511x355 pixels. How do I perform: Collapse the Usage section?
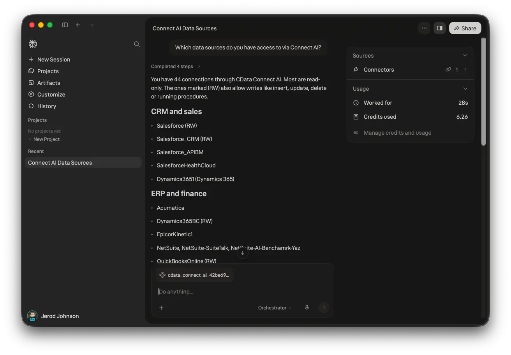(465, 89)
